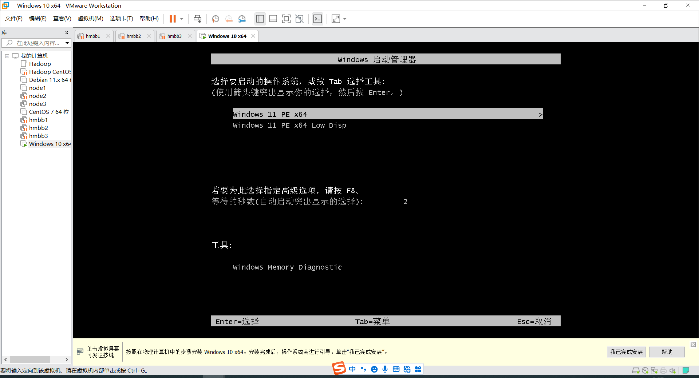The image size is (699, 378).
Task: Close the hmbb3 tab
Action: pyautogui.click(x=190, y=36)
